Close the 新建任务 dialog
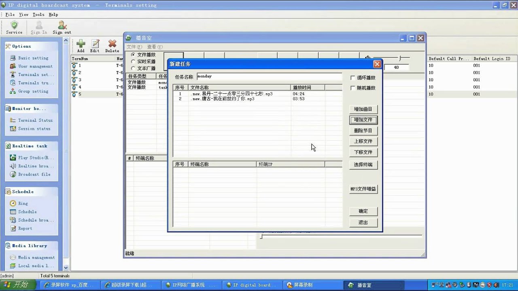Viewport: 518px width, 291px height. click(x=377, y=64)
